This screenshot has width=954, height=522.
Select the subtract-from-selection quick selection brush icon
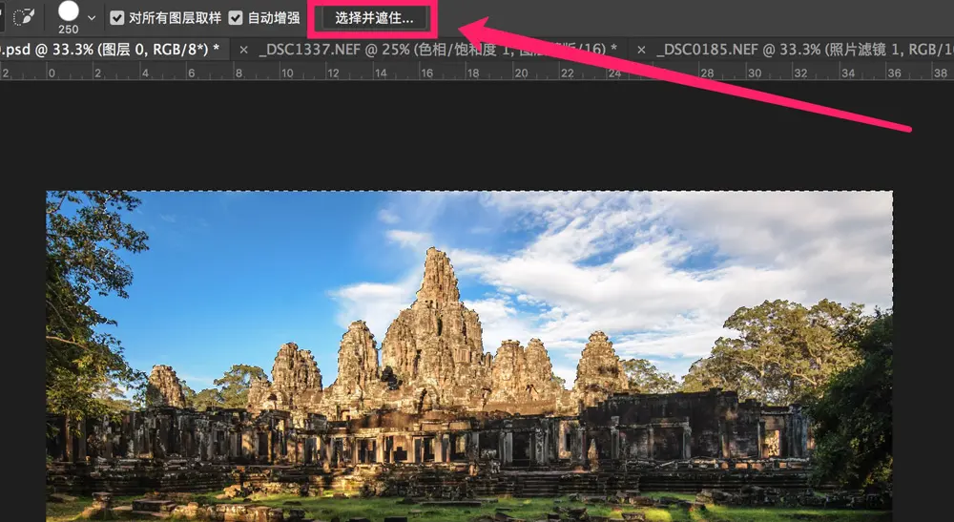[x=24, y=16]
